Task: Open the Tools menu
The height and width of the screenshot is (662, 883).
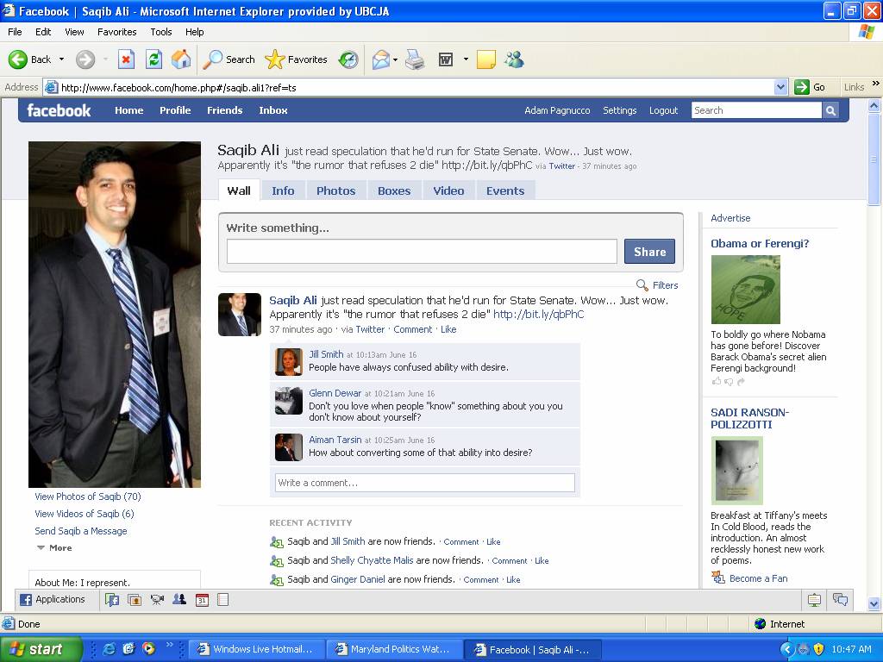Action: [x=160, y=32]
